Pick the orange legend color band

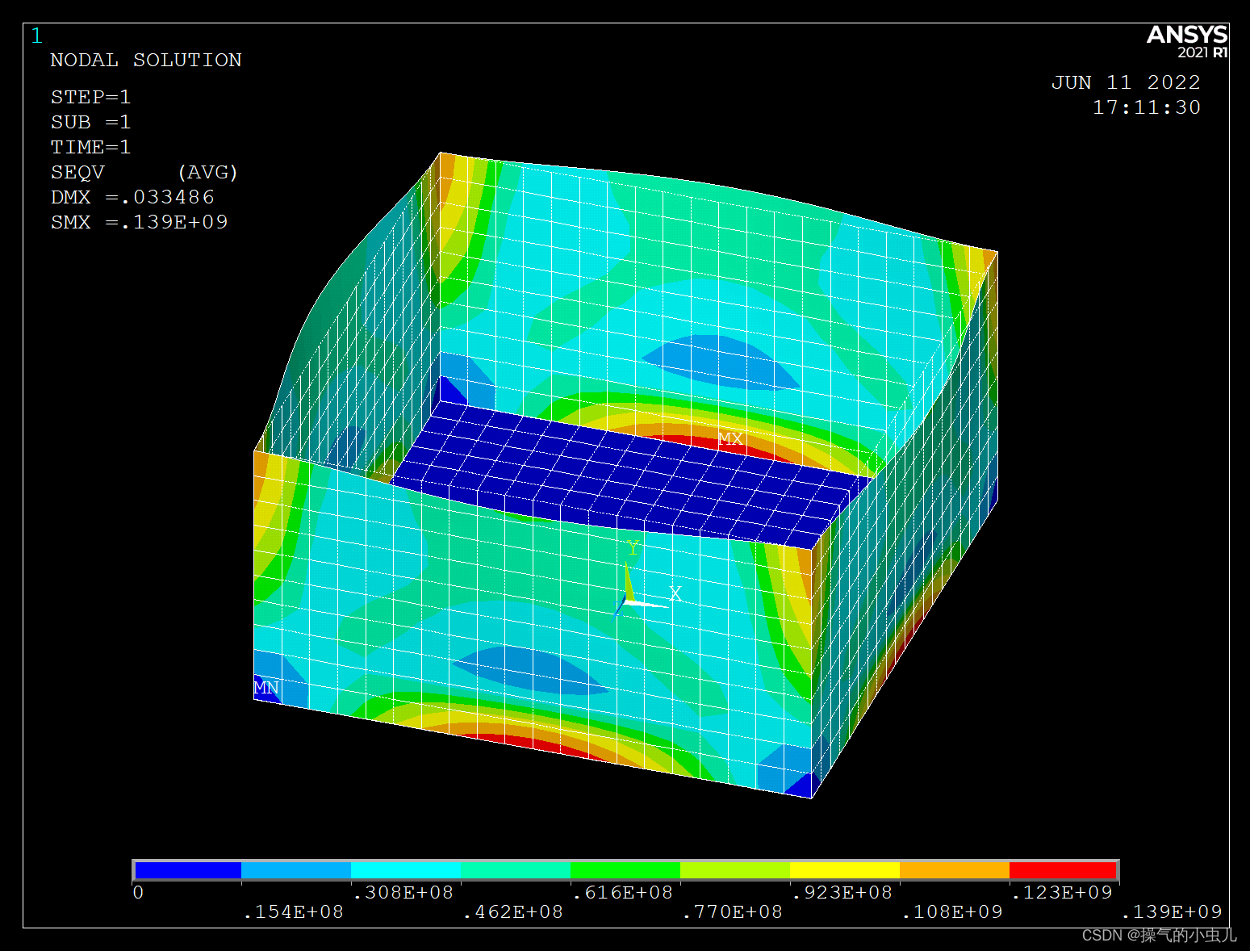[954, 869]
